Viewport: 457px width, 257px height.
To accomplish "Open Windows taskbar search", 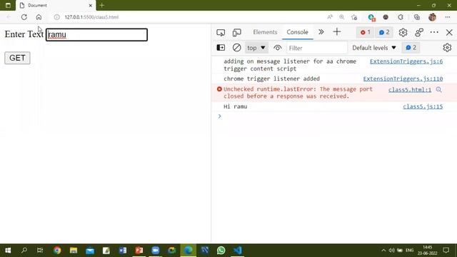I will click(x=24, y=251).
